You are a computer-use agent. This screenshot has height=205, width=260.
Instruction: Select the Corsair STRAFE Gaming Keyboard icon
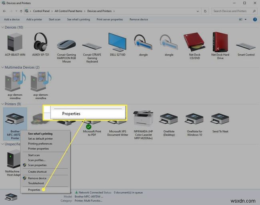click(92, 46)
